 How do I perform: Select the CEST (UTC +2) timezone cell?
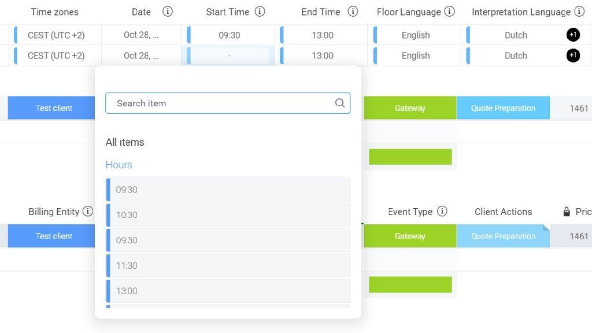[55, 35]
